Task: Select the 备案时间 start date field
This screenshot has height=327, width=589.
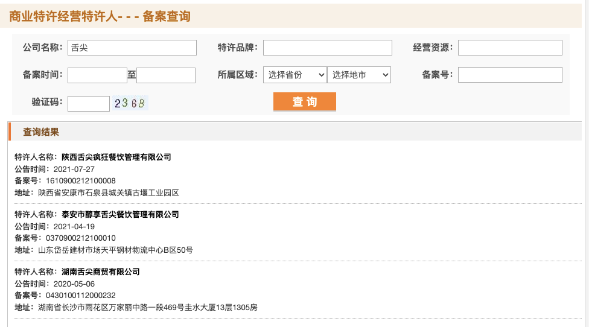Action: click(x=97, y=75)
